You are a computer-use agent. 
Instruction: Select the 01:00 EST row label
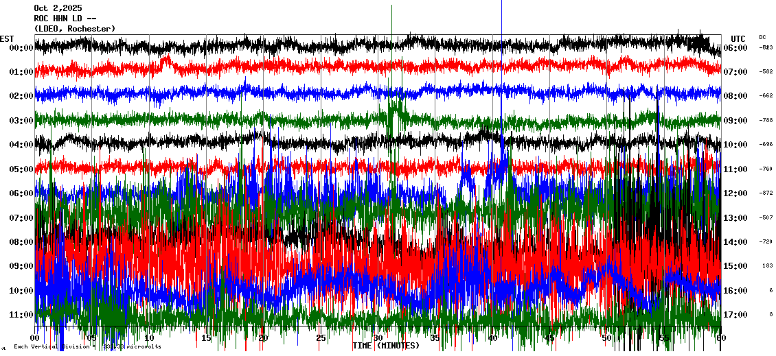point(21,72)
